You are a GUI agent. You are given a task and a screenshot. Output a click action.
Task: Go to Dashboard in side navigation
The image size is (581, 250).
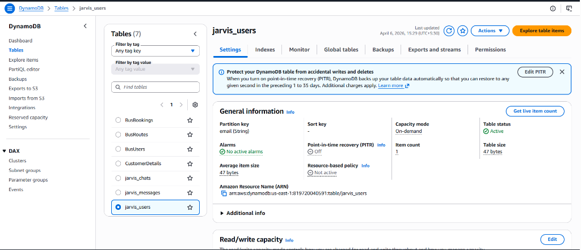tap(20, 41)
